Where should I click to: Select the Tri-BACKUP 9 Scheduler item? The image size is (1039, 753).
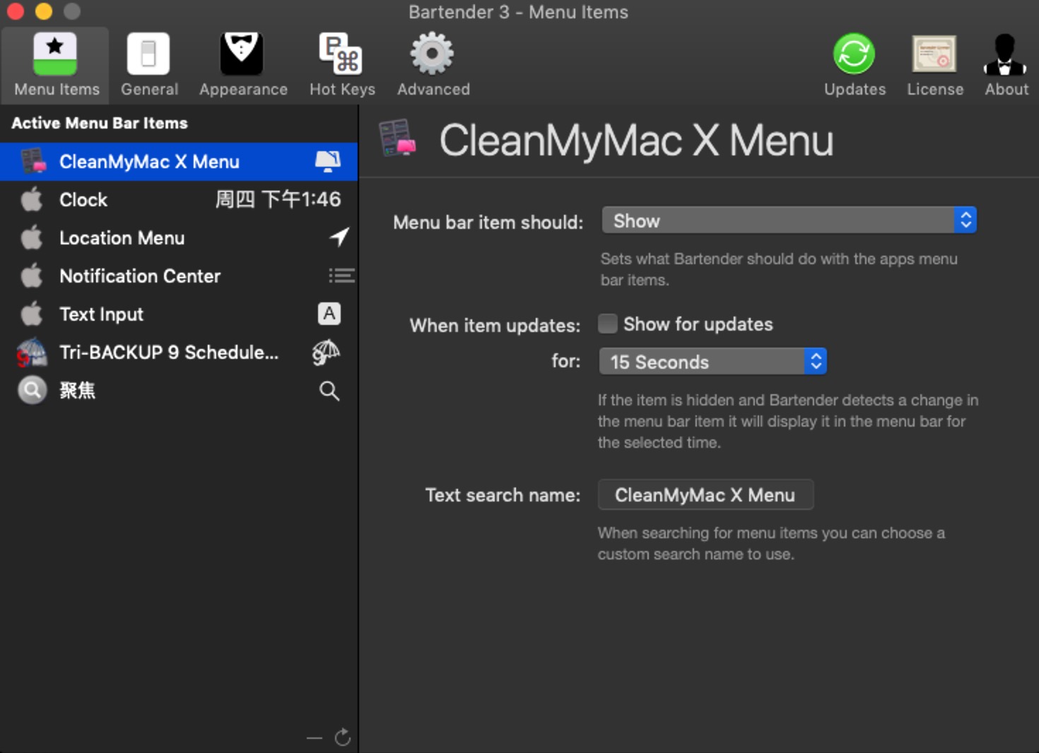tap(179, 352)
